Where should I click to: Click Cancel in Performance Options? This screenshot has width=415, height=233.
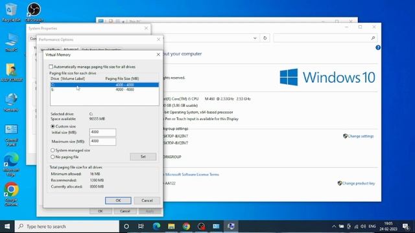(x=124, y=211)
